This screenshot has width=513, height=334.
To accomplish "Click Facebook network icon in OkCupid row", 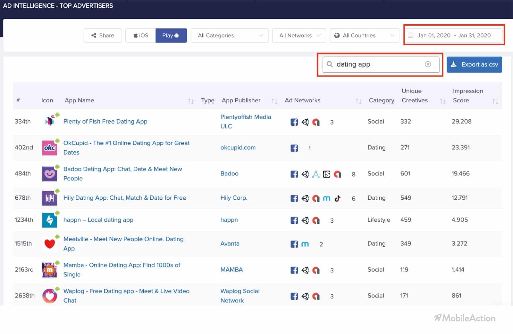I will (294, 148).
